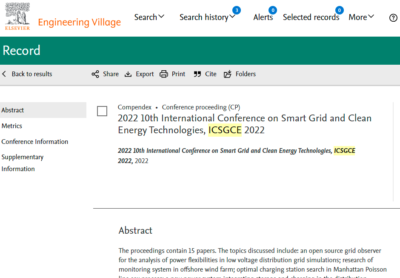400x278 pixels.
Task: Jump to the Metrics section
Action: (12, 126)
